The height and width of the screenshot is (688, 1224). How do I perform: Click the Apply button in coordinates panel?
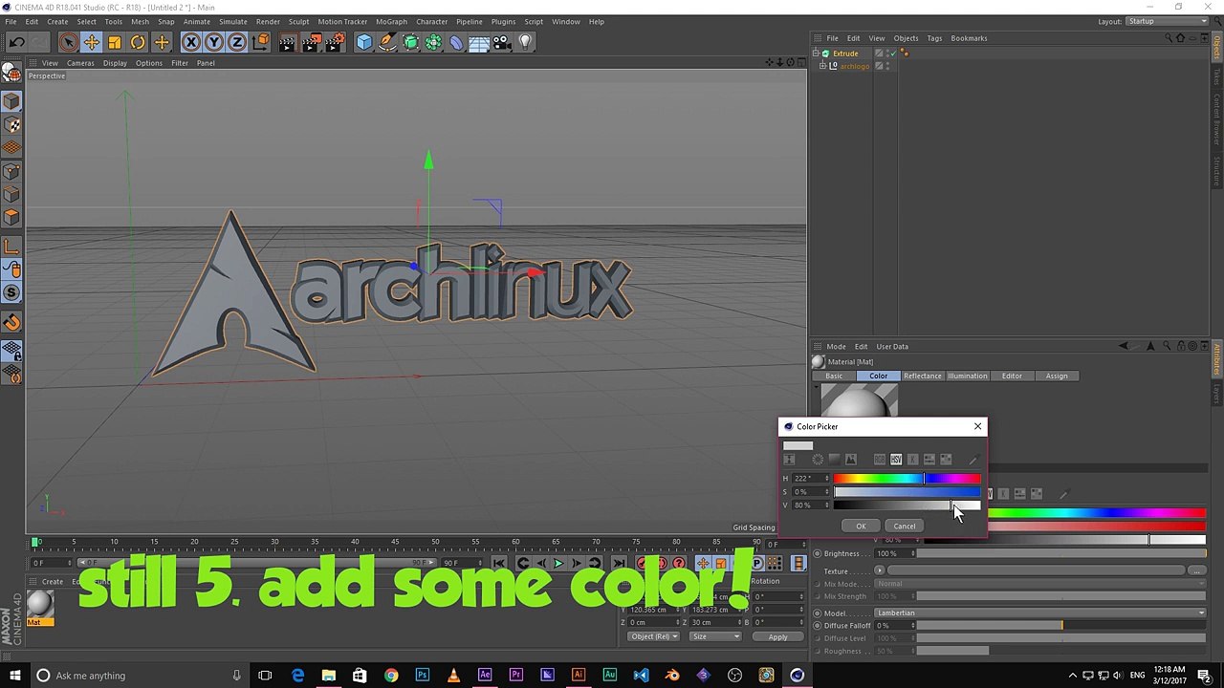[778, 637]
